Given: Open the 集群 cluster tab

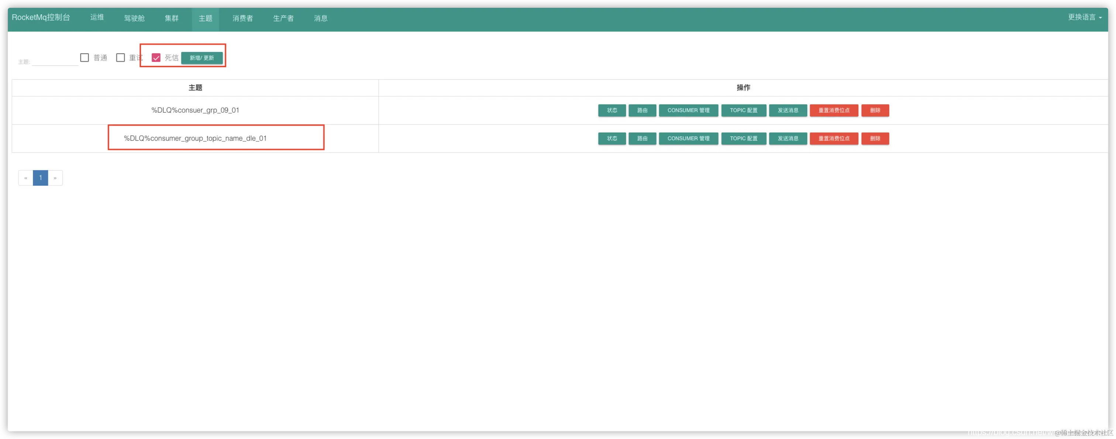Looking at the screenshot, I should click(171, 18).
